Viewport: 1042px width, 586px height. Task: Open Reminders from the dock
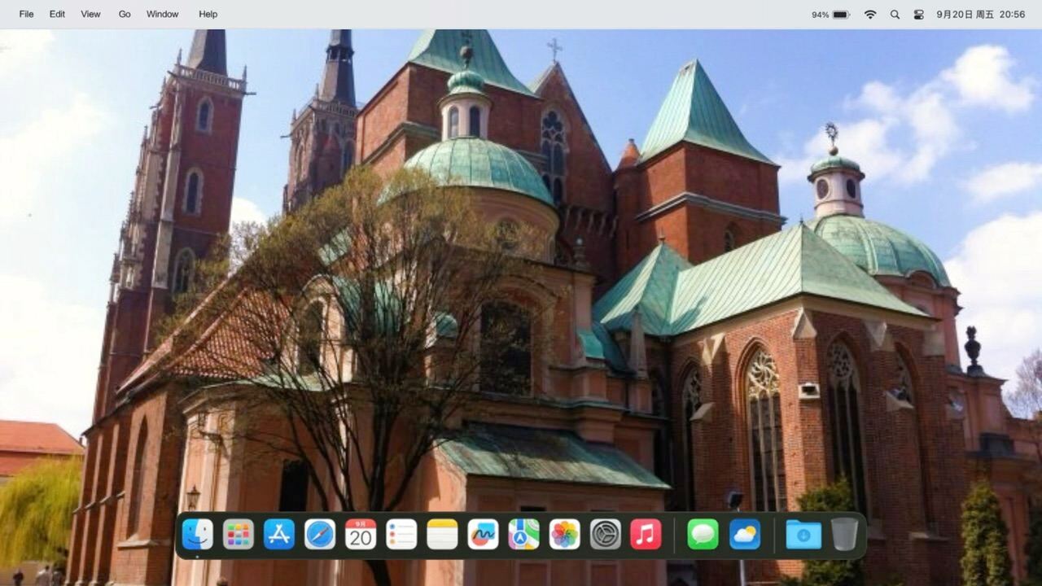(401, 535)
